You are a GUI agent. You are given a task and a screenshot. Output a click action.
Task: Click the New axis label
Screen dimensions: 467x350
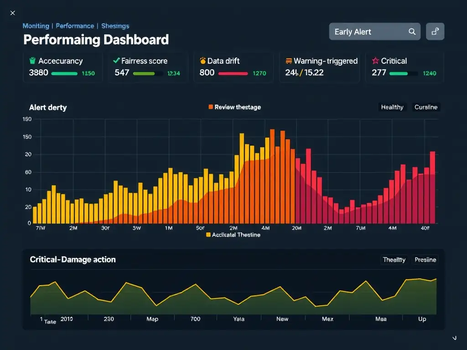pos(282,319)
